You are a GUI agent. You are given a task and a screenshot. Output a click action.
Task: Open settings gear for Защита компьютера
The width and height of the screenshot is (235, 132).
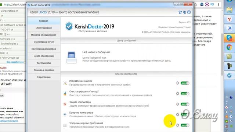pos(178,104)
